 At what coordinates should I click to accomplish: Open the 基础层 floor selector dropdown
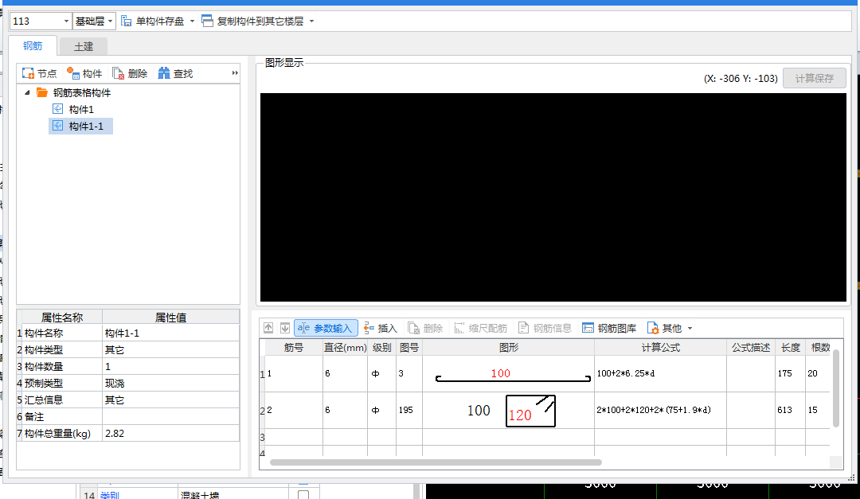(109, 21)
